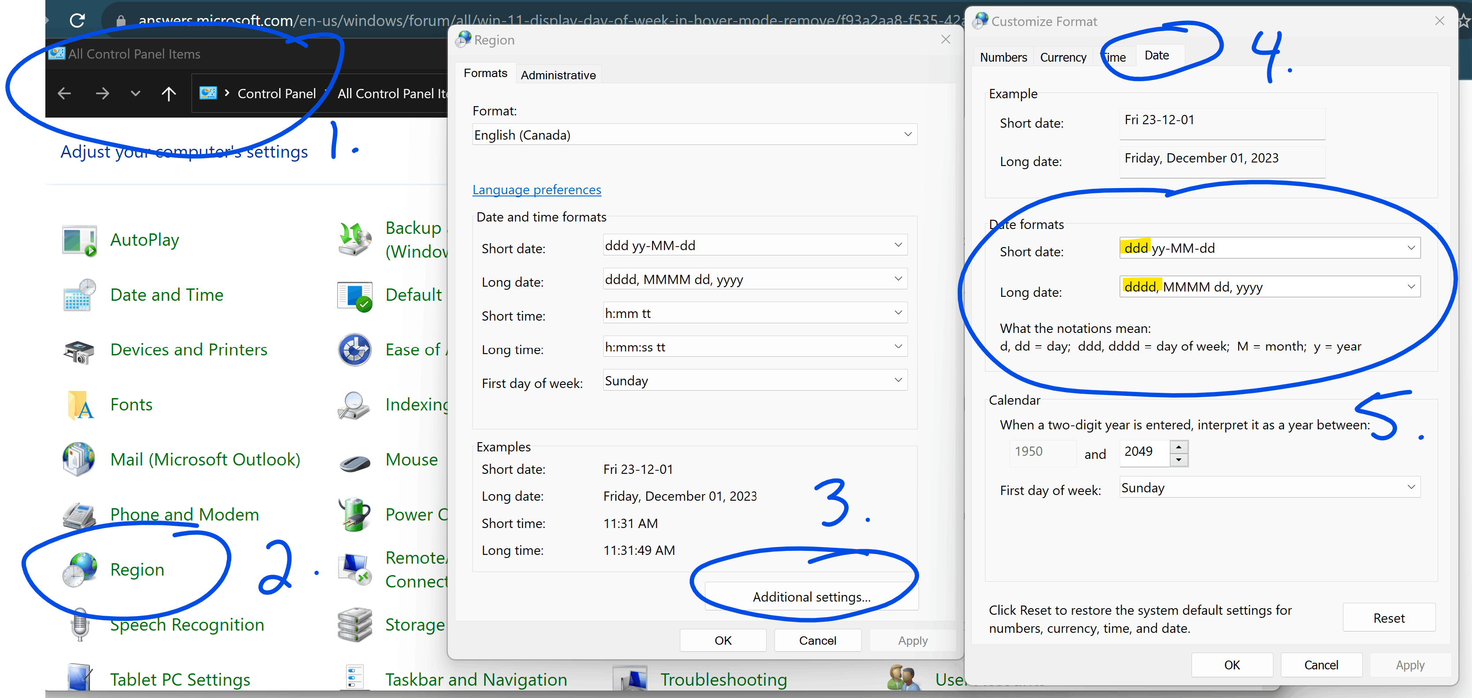The height and width of the screenshot is (698, 1472).
Task: Open the Language preferences link
Action: point(537,190)
